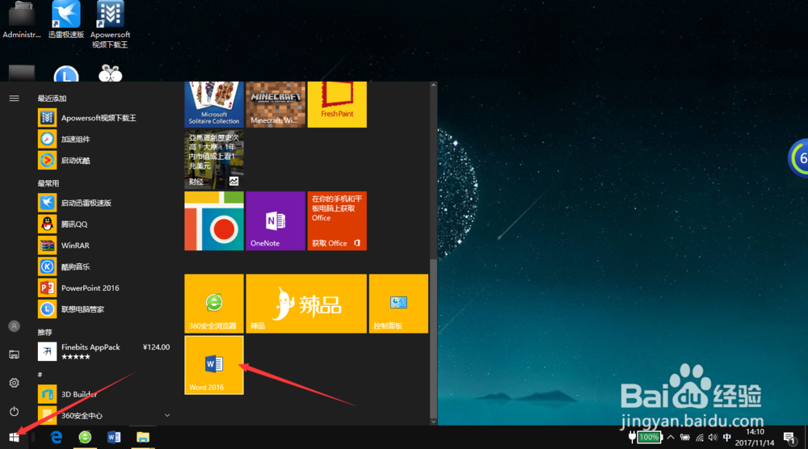Open the Action Center notification icon

coord(789,438)
